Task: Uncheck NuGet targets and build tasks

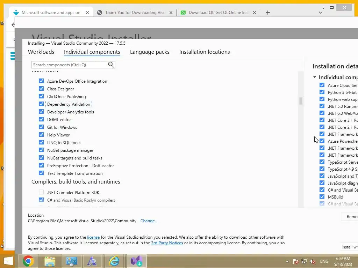Action: pos(41,158)
